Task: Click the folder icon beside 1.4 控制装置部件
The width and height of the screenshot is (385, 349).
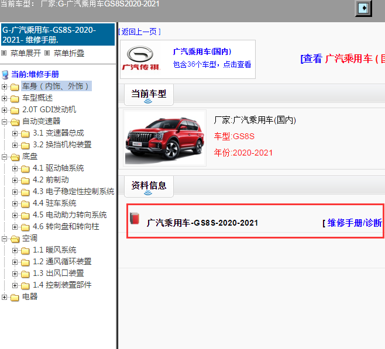Action: (x=25, y=286)
